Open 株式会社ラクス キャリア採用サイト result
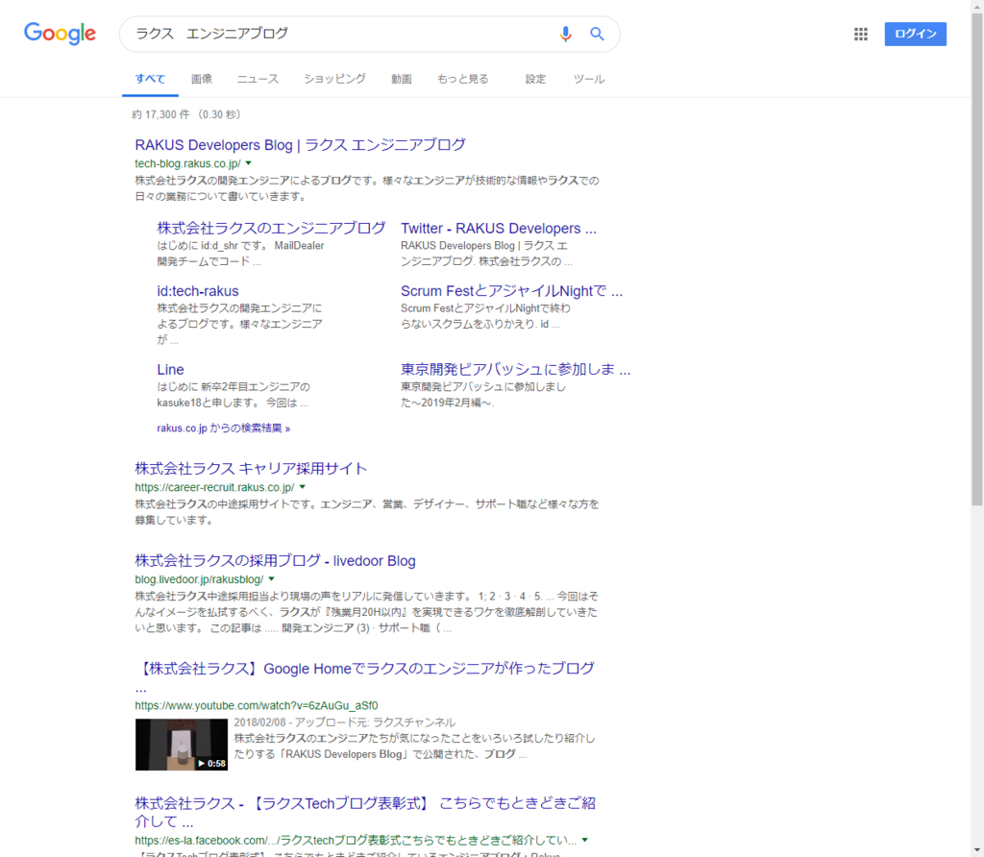This screenshot has height=857, width=984. point(251,469)
